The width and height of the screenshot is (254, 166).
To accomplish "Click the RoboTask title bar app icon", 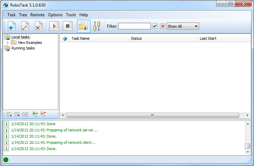I will coord(6,5).
